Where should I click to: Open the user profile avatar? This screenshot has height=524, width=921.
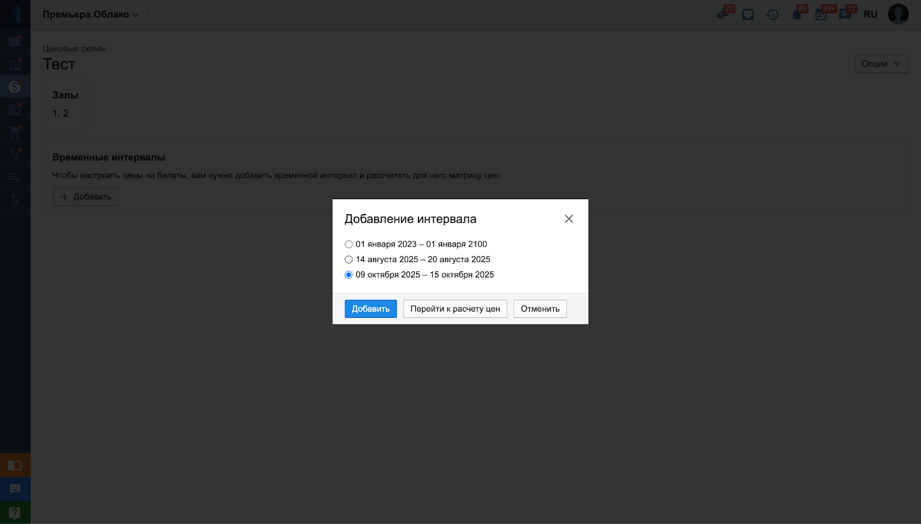(x=898, y=14)
